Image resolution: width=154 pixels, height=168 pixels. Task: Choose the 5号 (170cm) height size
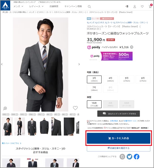[127, 79]
